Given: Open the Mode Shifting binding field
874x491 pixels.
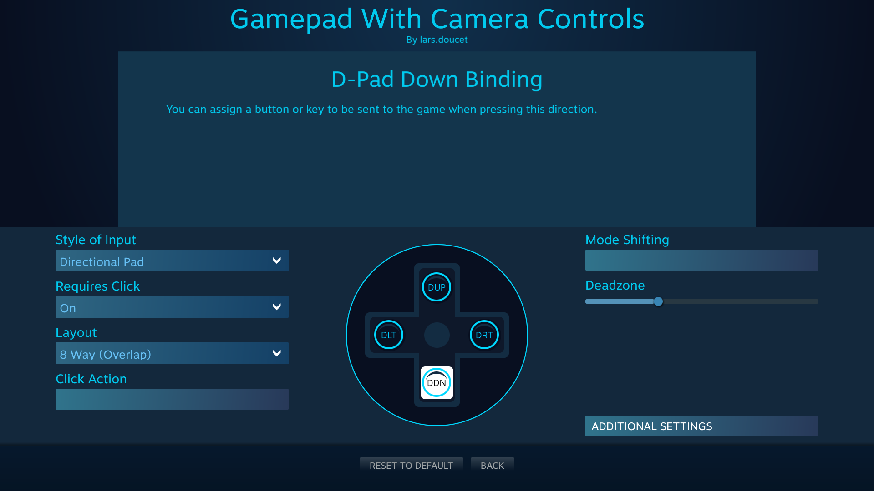Looking at the screenshot, I should (701, 260).
